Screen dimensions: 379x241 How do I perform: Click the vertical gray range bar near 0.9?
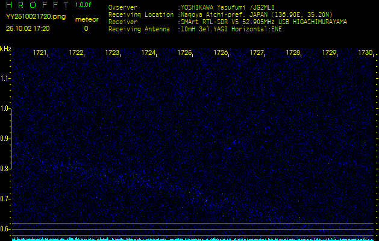tap(12, 139)
